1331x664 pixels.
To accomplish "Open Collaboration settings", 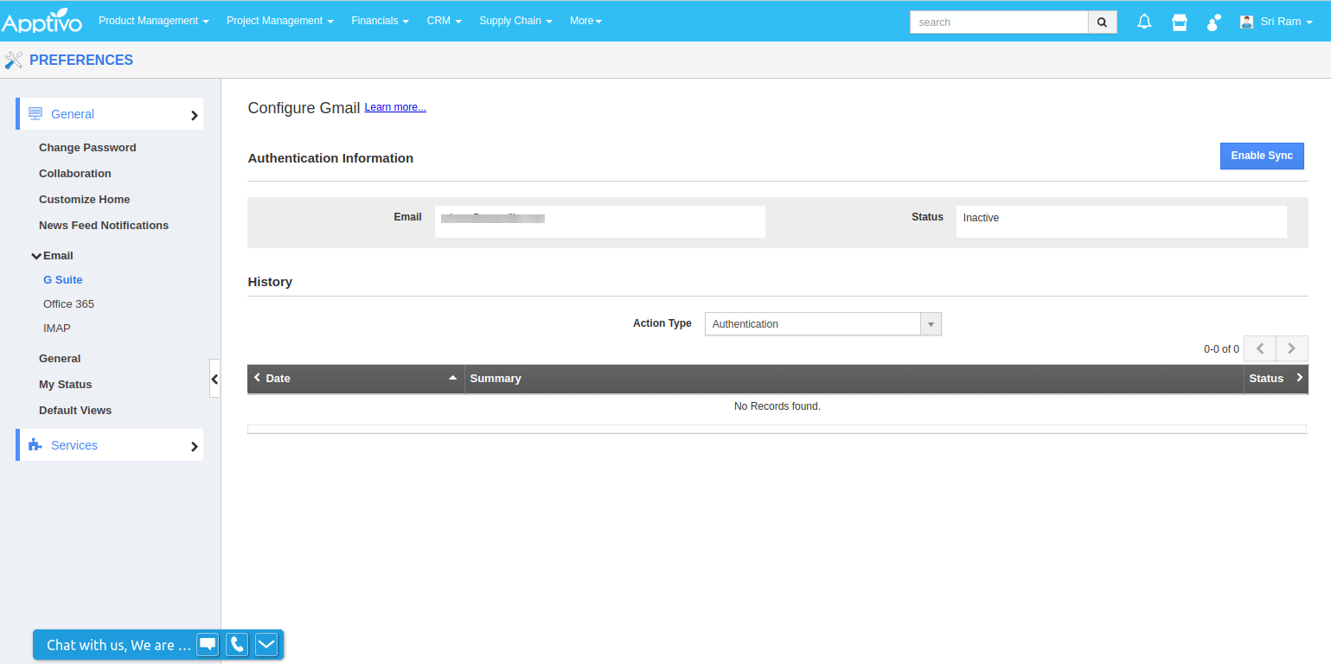I will tap(75, 174).
